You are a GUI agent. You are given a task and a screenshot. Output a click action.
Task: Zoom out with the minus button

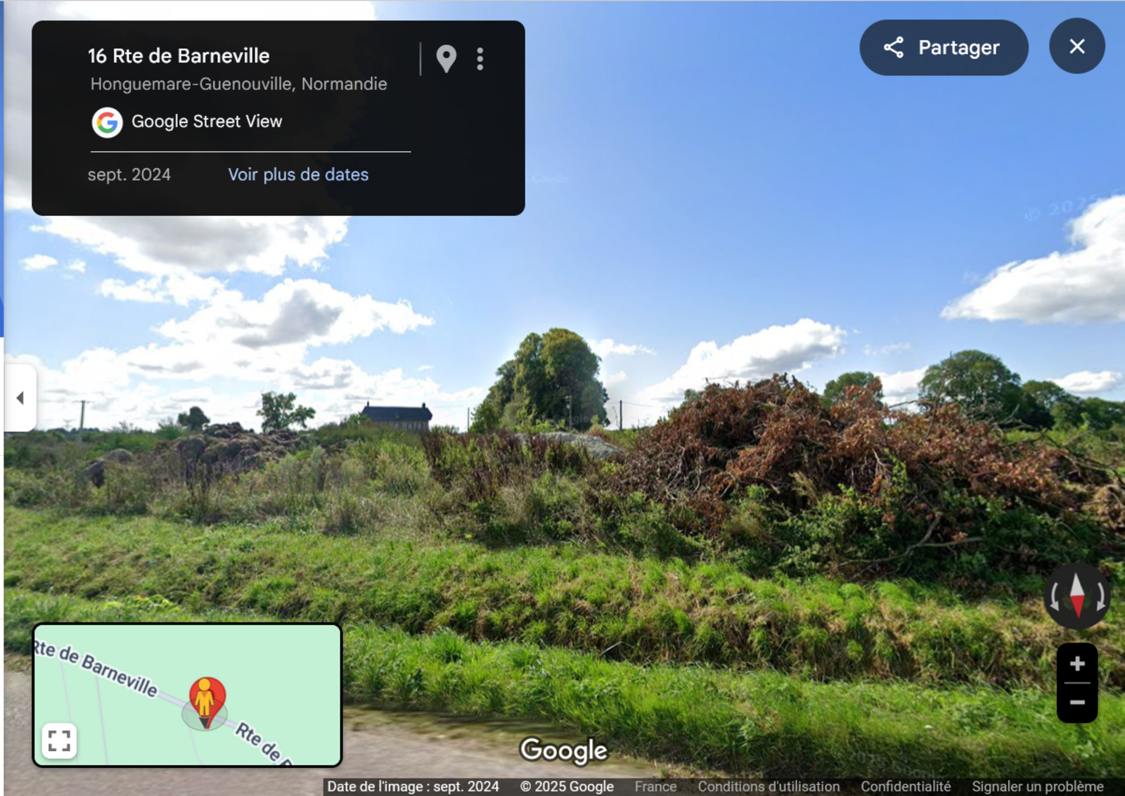click(1076, 702)
